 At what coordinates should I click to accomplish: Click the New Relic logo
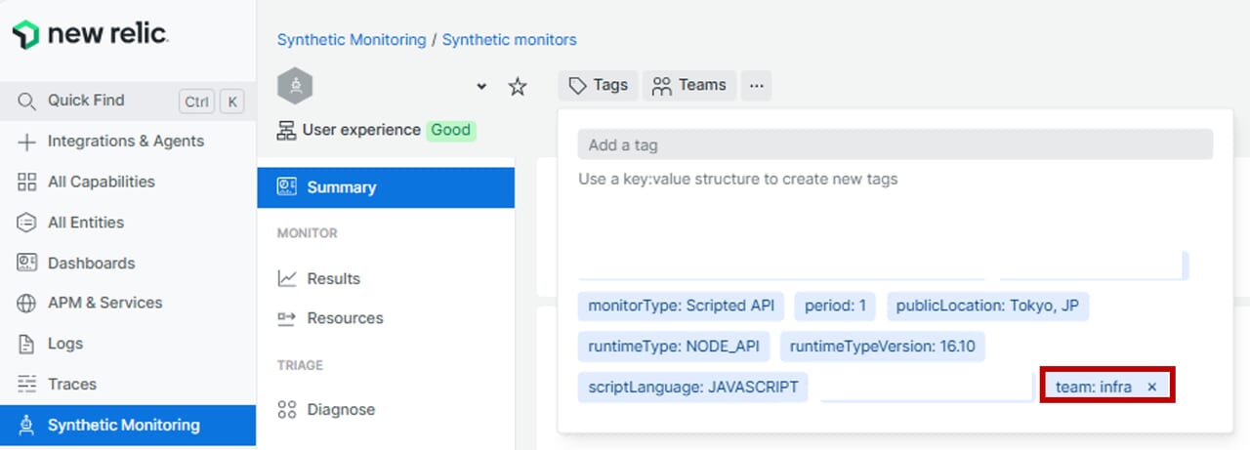(x=90, y=35)
